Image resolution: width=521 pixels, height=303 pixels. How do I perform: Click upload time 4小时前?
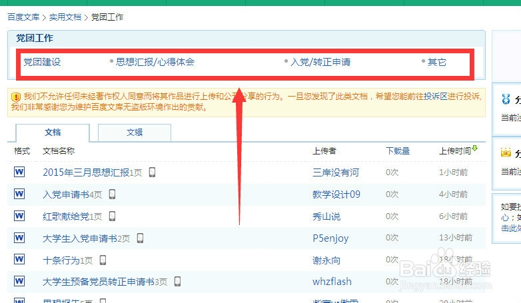453,194
